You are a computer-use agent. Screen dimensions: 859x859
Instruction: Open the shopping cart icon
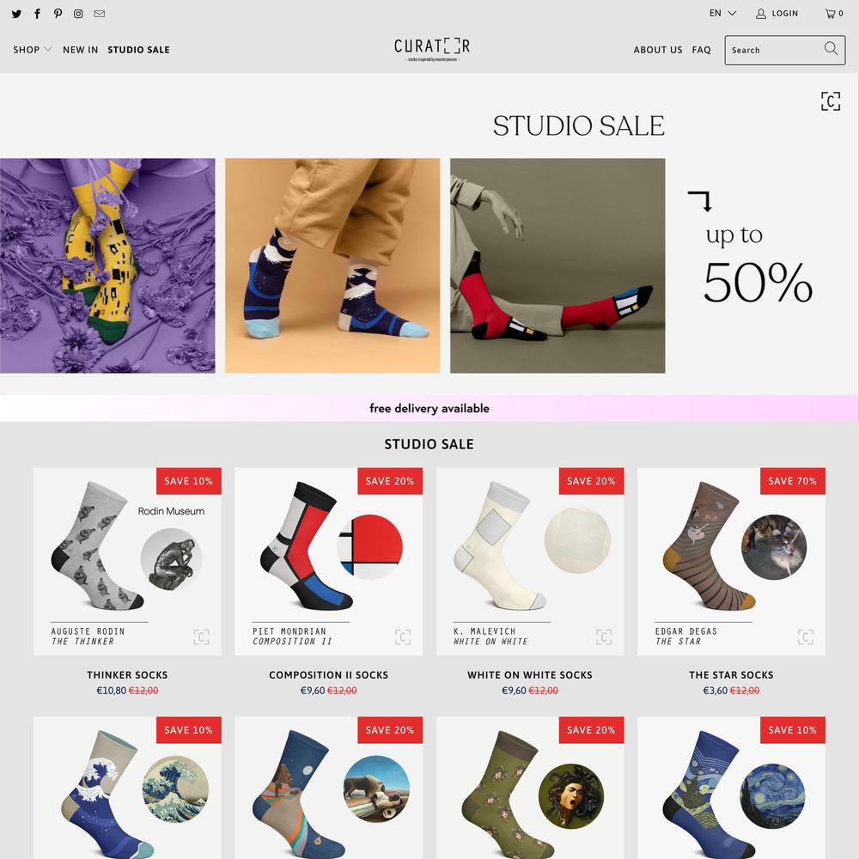[834, 14]
